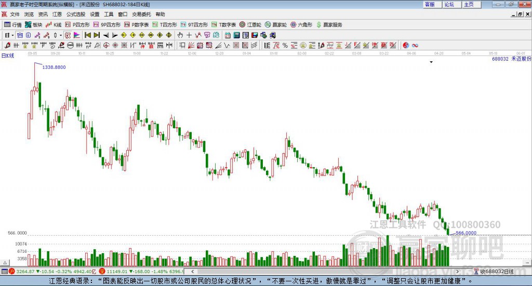Open the 文件 menu

(x=15, y=14)
